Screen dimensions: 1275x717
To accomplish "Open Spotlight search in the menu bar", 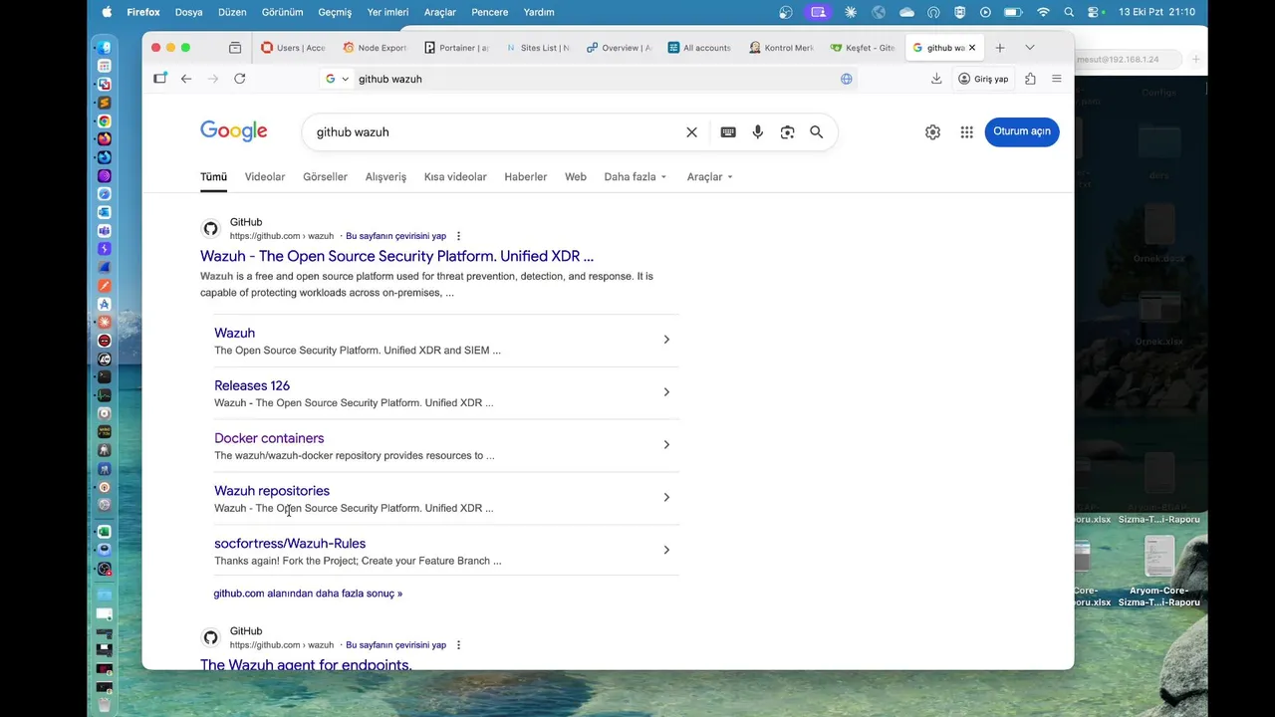I will (1069, 12).
